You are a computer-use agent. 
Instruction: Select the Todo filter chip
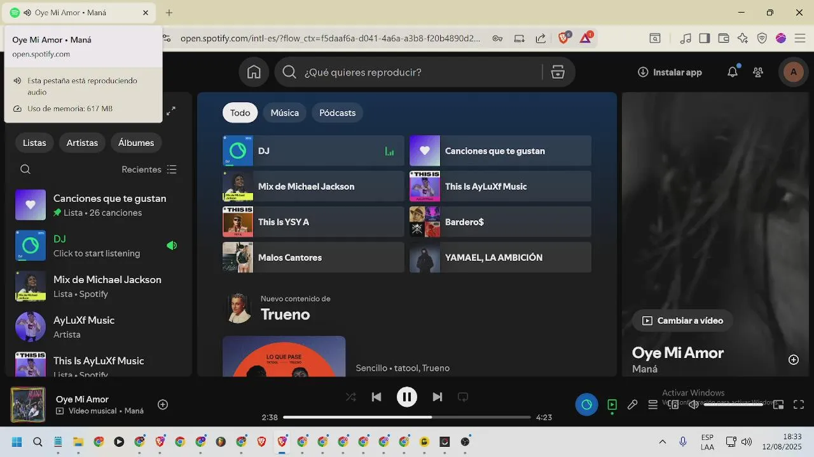[x=240, y=112]
